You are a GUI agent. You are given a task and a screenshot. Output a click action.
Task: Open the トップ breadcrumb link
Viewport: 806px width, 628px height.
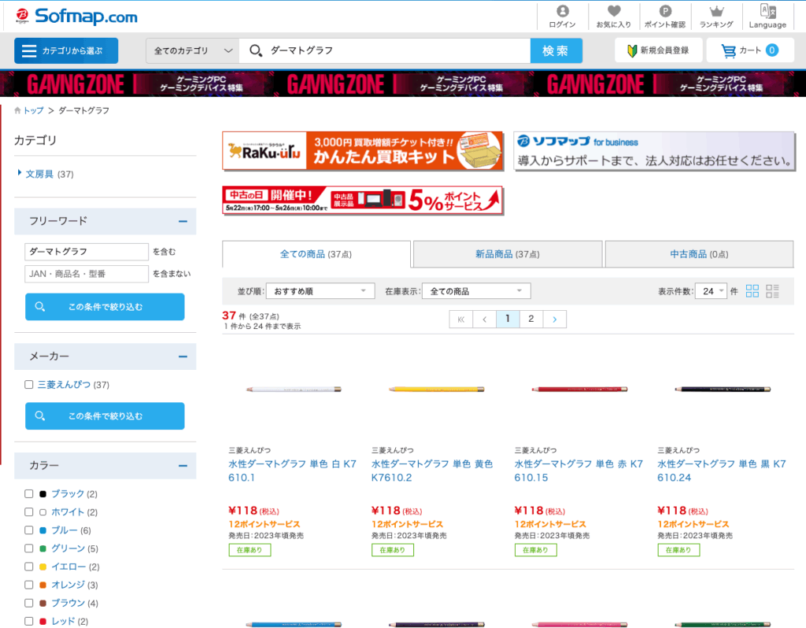34,110
